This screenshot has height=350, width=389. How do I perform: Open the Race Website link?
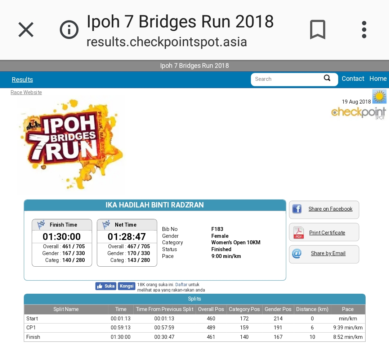coord(26,92)
